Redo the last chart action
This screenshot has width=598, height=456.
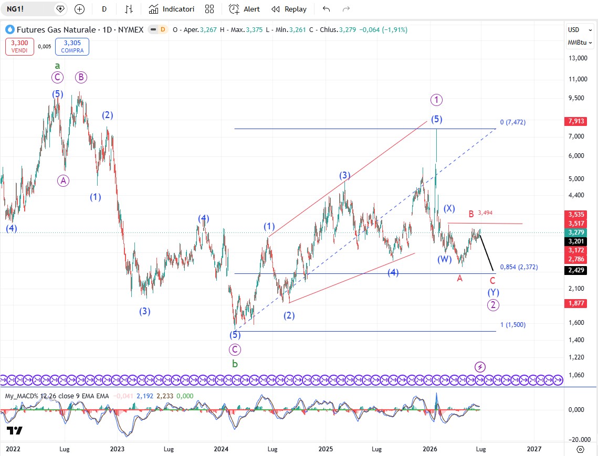pyautogui.click(x=346, y=9)
